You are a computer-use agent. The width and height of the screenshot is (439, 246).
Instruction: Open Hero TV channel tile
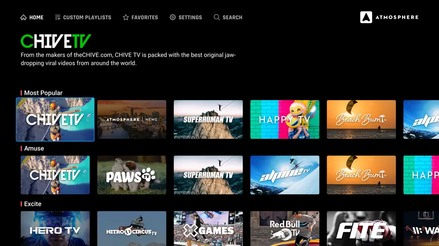55,228
